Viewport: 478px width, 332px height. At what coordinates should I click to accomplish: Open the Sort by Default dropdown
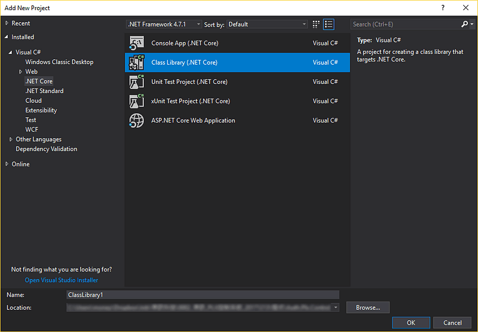266,24
